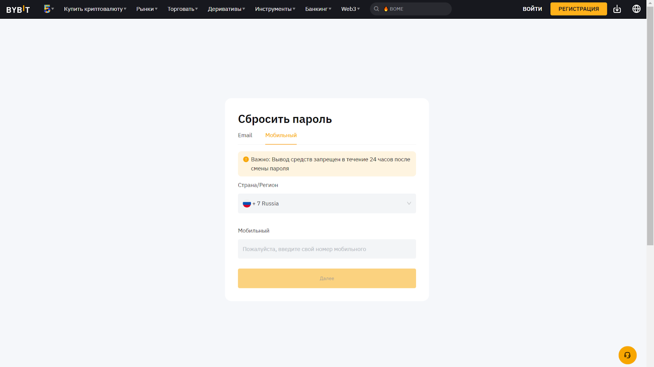Open the Bybit 5th anniversary icon menu
Screen dimensions: 654x367
(49, 9)
